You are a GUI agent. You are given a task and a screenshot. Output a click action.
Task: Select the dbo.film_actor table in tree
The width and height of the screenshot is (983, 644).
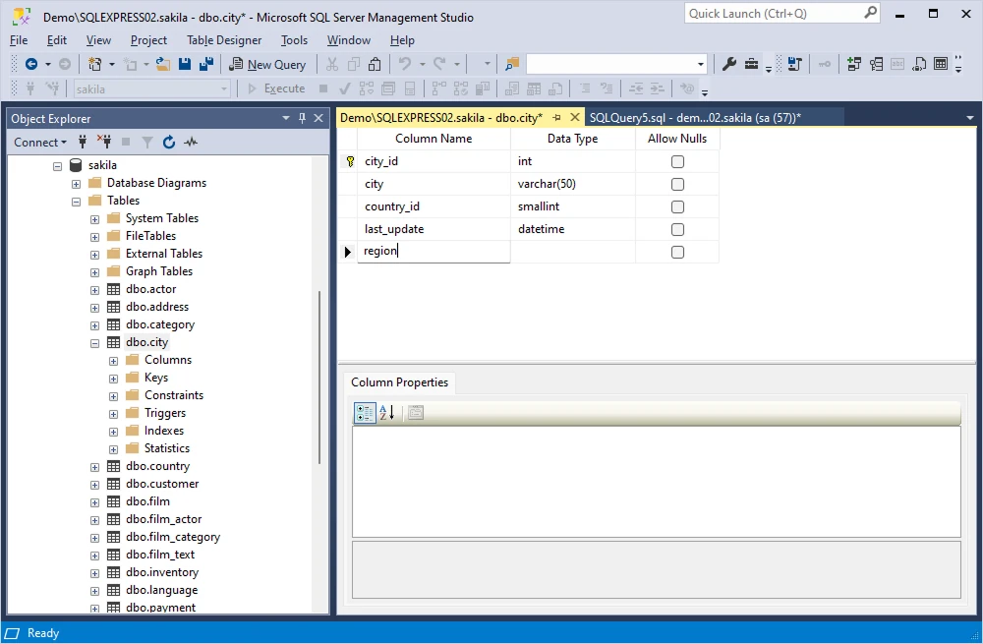(163, 519)
